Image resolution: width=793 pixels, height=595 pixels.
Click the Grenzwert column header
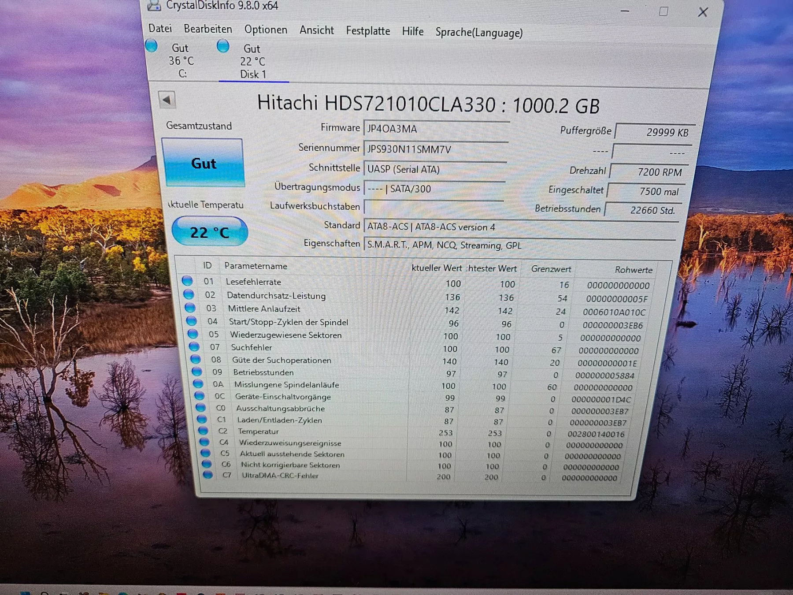(551, 268)
